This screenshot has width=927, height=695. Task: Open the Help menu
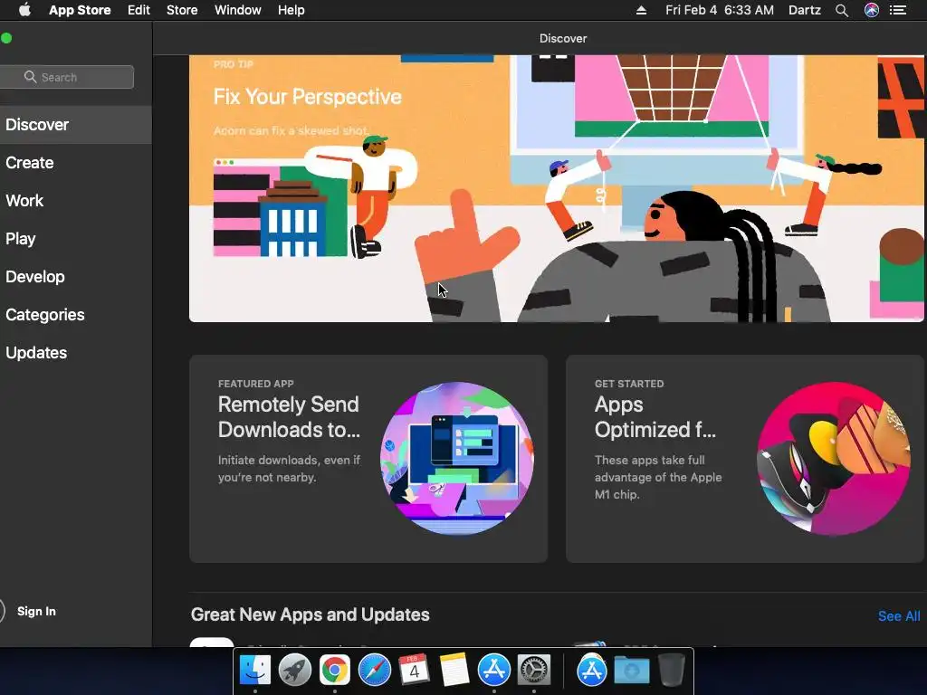tap(291, 10)
